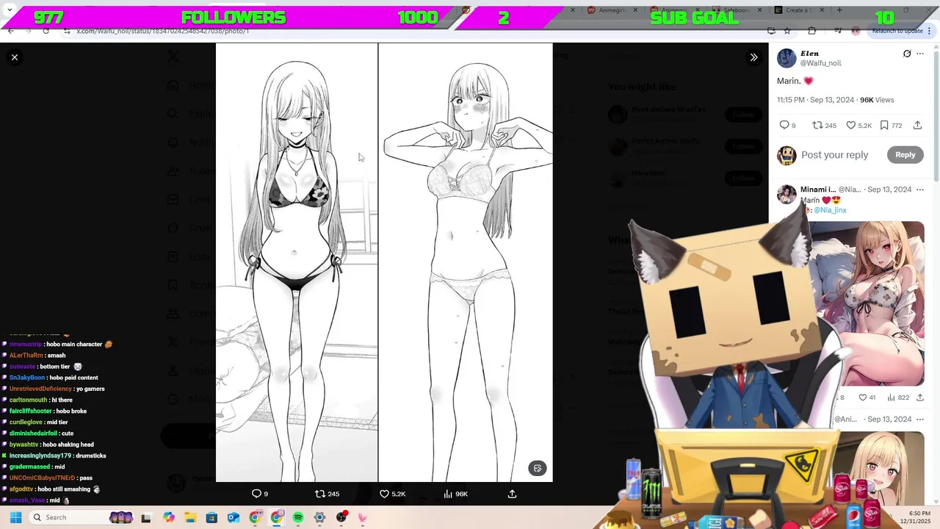
Task: Click the @Nia_jinx mention link
Action: pos(830,210)
